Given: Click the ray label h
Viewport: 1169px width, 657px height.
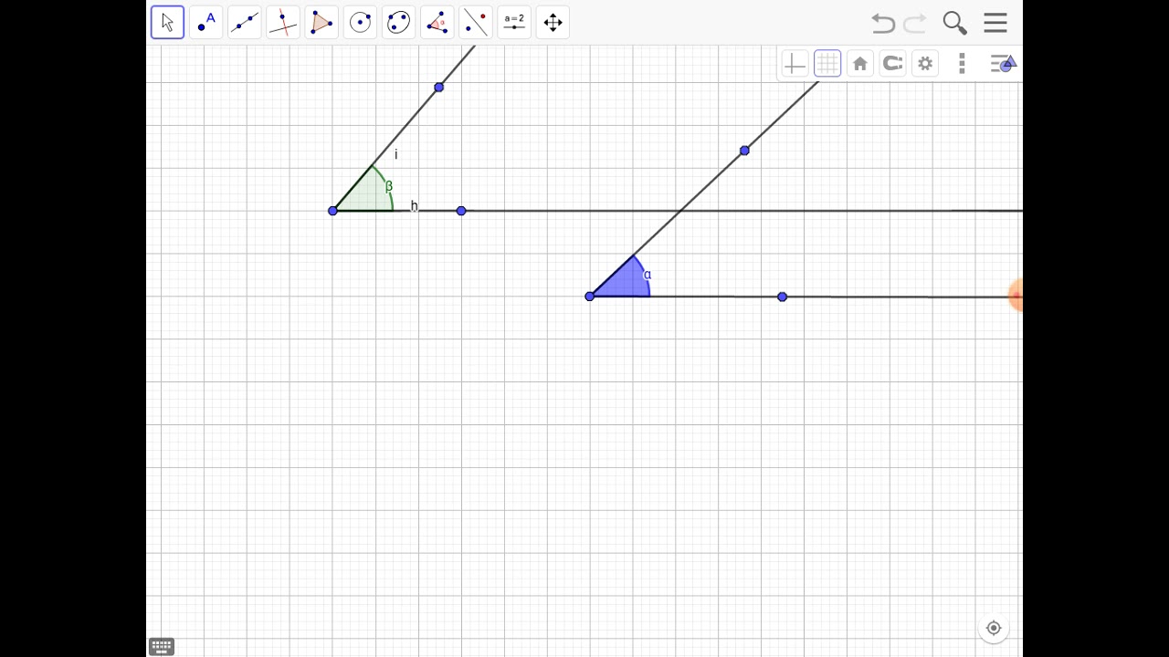Looking at the screenshot, I should click(414, 206).
